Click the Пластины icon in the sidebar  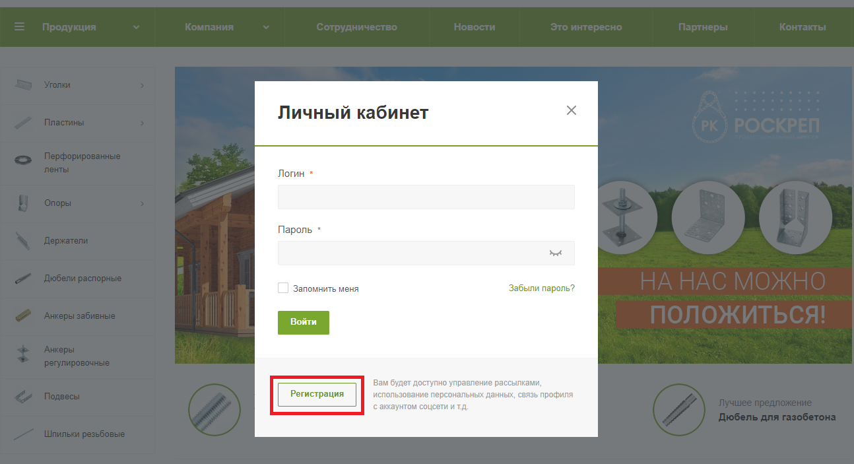[x=23, y=122]
